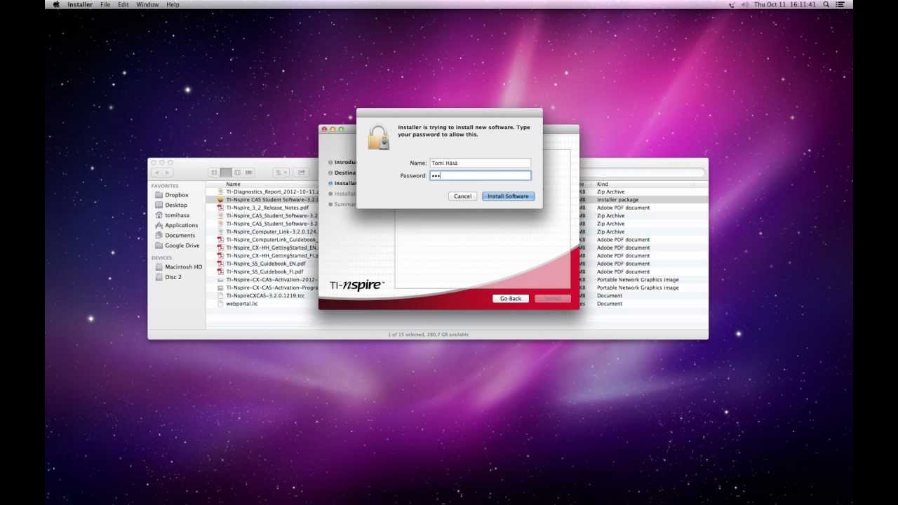Open the File menu
This screenshot has width=898, height=505.
(105, 4)
